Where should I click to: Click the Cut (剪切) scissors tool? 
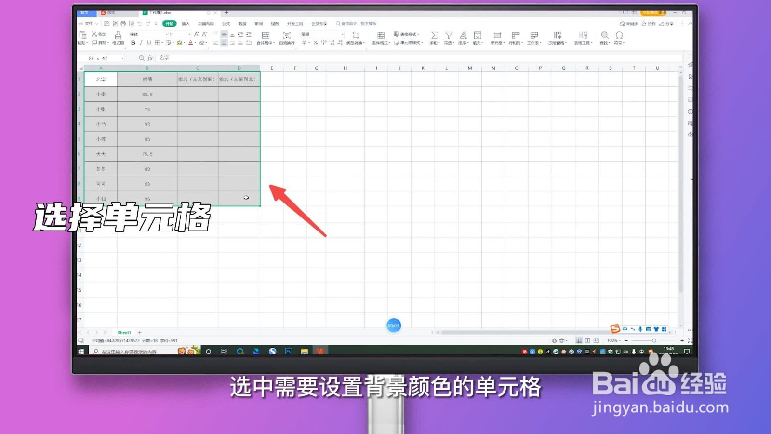click(98, 34)
